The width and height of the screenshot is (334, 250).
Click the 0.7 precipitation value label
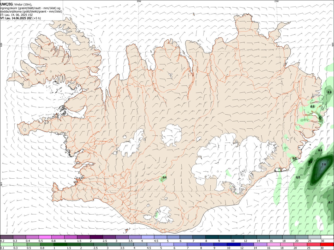(x=331, y=202)
